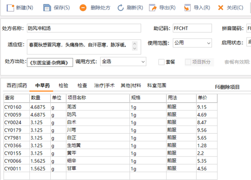The height and width of the screenshot is (180, 251).
Task: Click the 刷新(R) toolbar label
Action: click(x=135, y=8)
